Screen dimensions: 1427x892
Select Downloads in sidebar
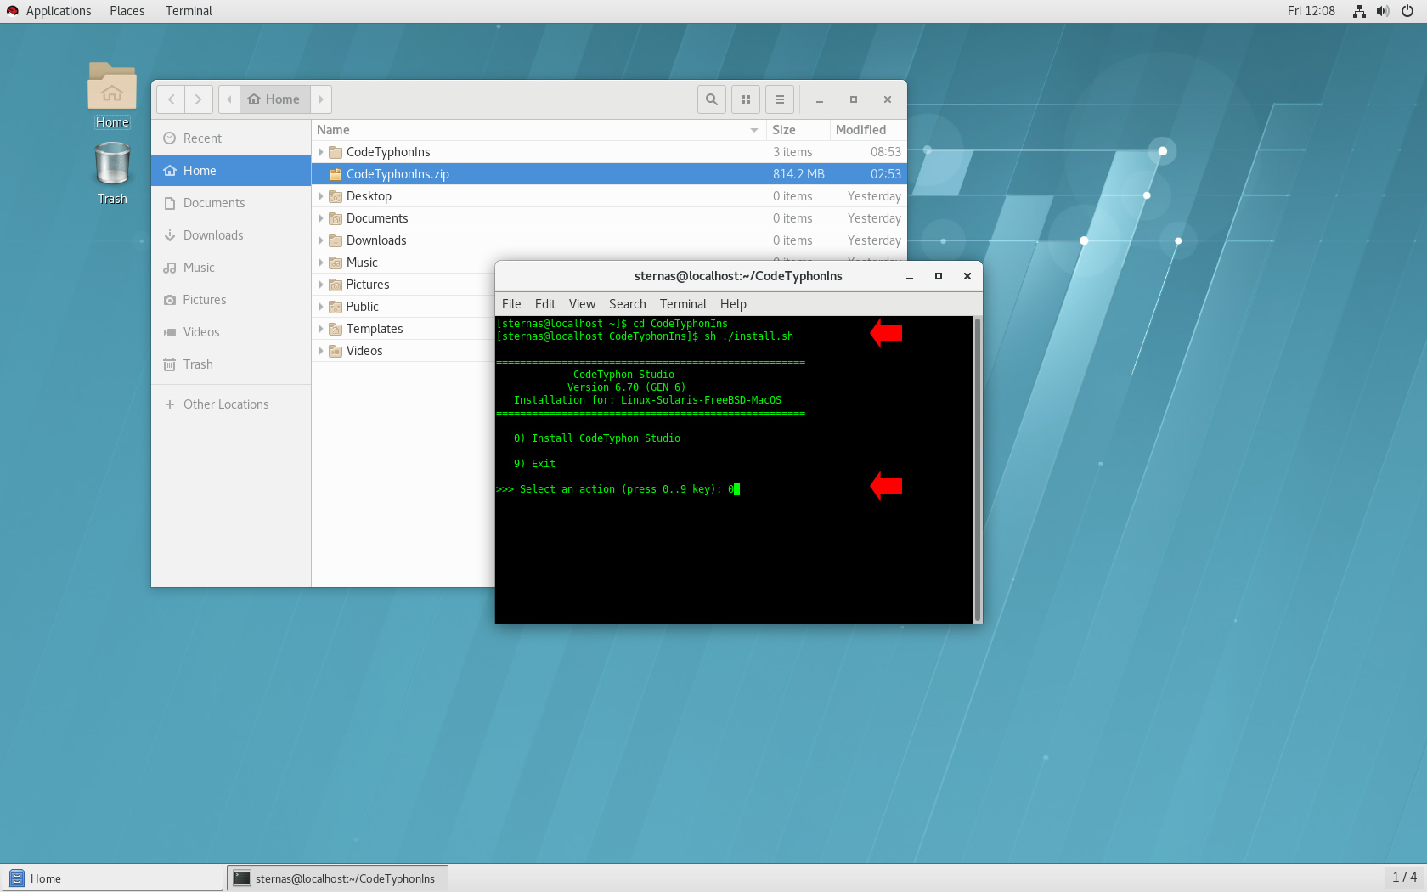pyautogui.click(x=231, y=235)
